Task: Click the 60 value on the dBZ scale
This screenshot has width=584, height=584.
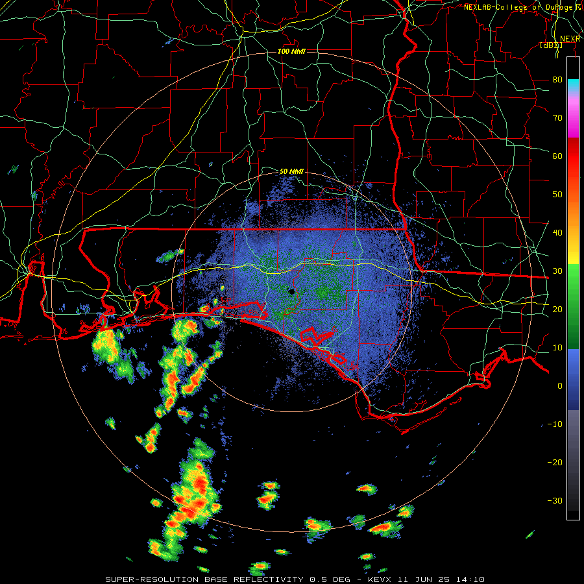Action: coord(557,156)
